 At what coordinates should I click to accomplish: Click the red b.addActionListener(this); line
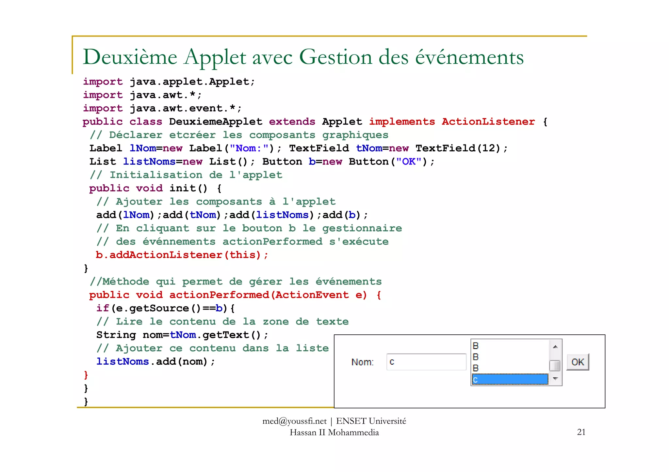(182, 255)
